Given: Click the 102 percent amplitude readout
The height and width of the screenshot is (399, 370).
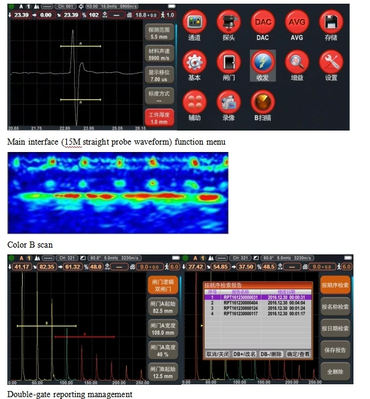Looking at the screenshot, I should tap(94, 15).
